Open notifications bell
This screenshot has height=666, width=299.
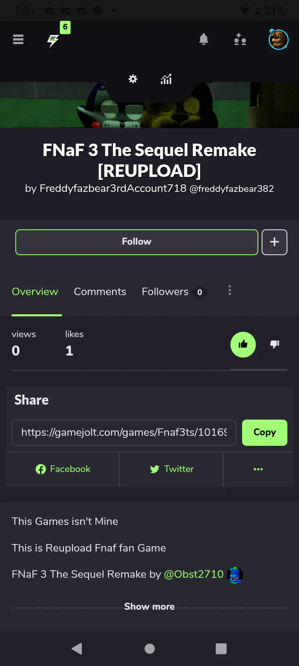pos(203,40)
